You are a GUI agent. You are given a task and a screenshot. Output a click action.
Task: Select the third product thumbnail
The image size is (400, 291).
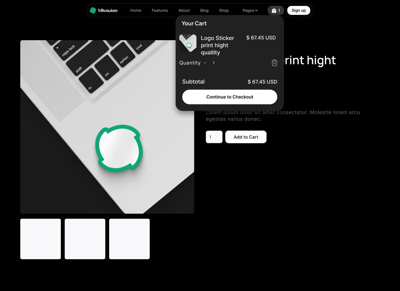(x=129, y=239)
